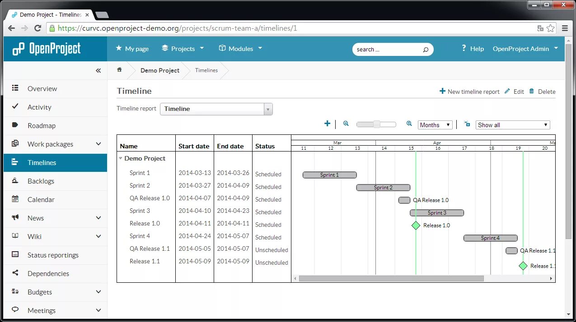Click the Budgets icon in sidebar

click(x=15, y=291)
